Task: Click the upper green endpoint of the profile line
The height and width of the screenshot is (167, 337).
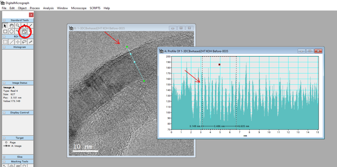Action: pyautogui.click(x=127, y=47)
